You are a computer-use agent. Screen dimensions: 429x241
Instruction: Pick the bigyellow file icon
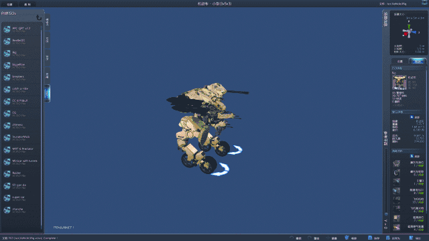coord(7,66)
